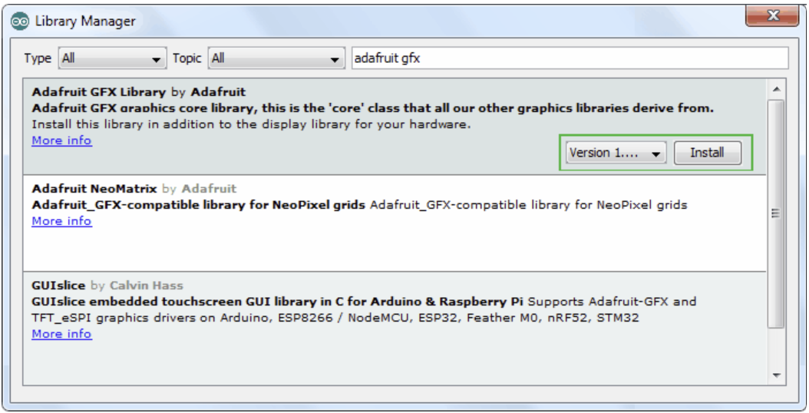This screenshot has height=413, width=809.
Task: Open the Version selector for Adafruit GFX Library
Action: click(616, 153)
